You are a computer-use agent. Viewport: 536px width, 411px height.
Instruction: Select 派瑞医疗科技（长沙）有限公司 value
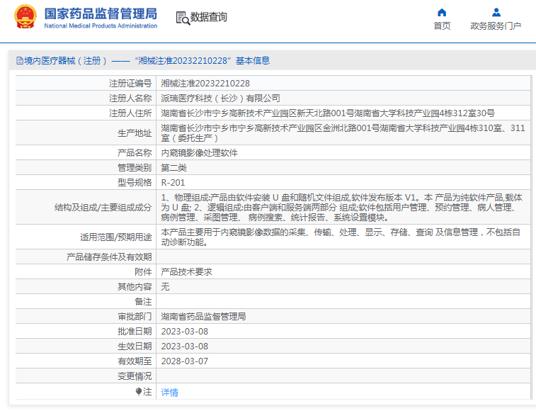coord(220,98)
